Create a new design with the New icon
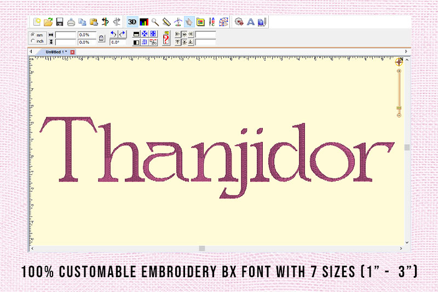This screenshot has width=438, height=292. 37,22
